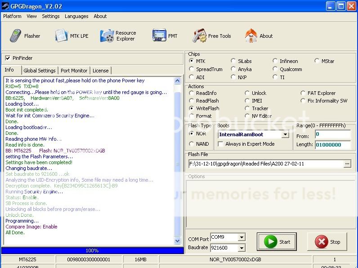Screen dimensions: 358x268
Task: Click the GPGDragon title bar logo
Action: click(5, 6)
